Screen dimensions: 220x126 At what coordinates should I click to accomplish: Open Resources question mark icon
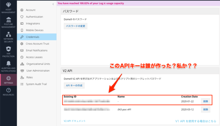click(8, 90)
